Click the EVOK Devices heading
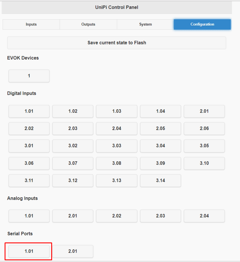 [x=23, y=58]
